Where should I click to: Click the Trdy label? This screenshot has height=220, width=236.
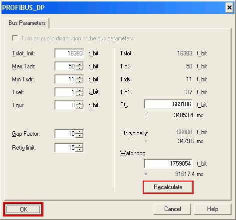pyautogui.click(x=126, y=79)
